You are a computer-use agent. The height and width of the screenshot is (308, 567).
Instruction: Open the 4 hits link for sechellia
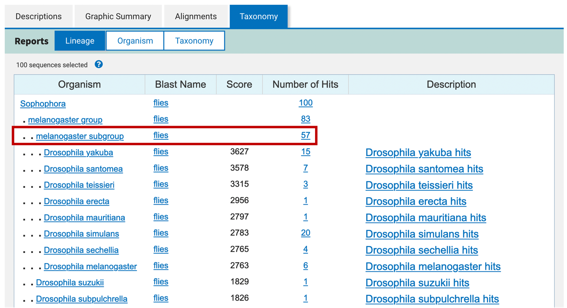(x=305, y=249)
